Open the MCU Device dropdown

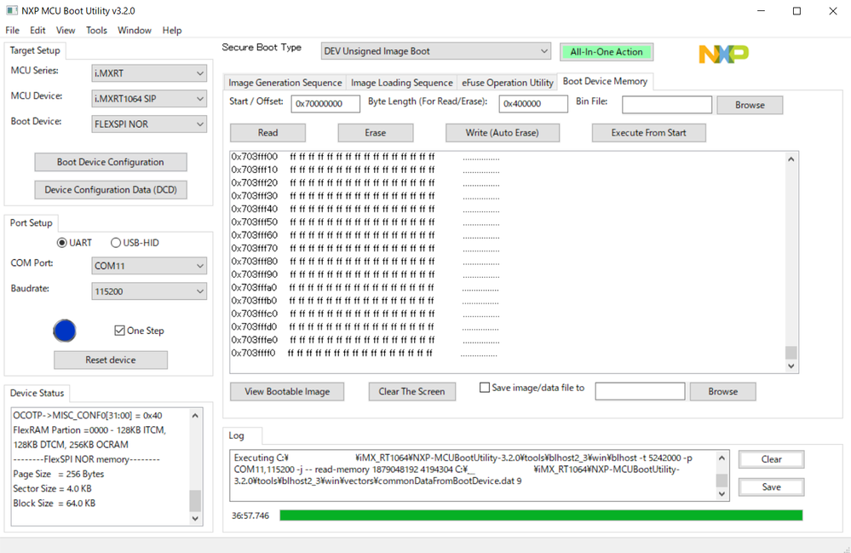(x=149, y=98)
